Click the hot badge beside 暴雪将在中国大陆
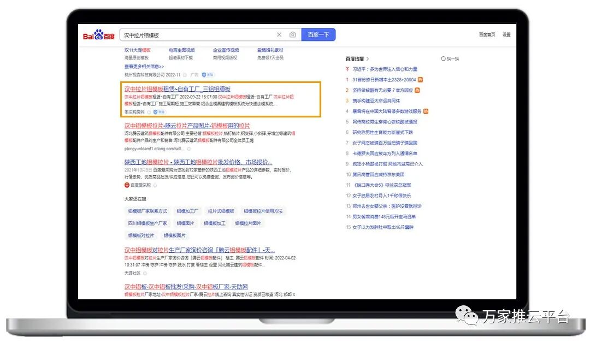 pos(426,111)
